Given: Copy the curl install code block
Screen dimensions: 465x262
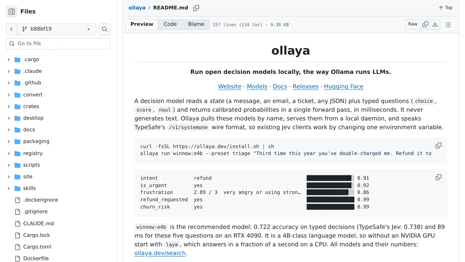Looking at the screenshot, I should [438, 146].
